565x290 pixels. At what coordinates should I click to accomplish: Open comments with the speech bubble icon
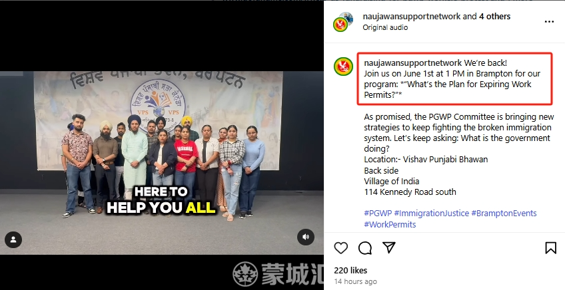pos(365,248)
